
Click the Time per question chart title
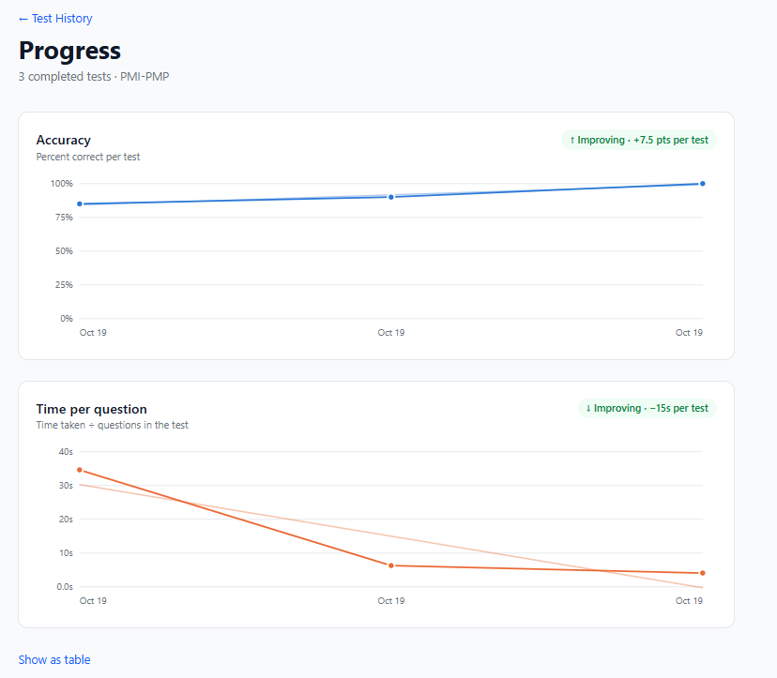92,409
